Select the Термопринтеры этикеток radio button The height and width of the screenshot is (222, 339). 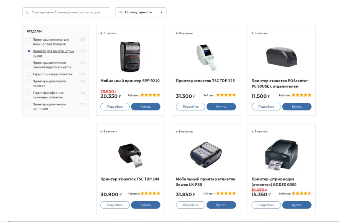(29, 74)
